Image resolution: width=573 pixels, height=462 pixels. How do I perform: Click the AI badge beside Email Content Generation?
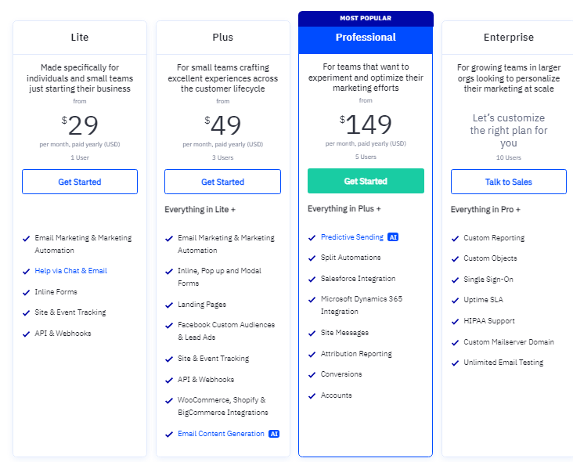point(274,434)
